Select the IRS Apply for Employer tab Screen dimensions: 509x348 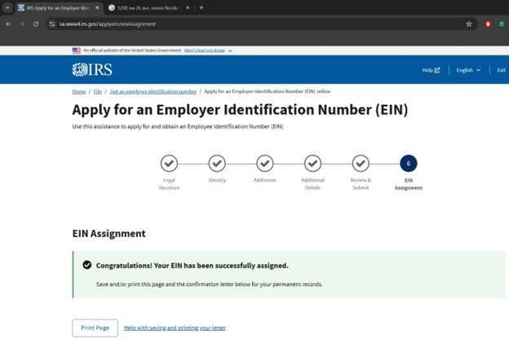(x=57, y=7)
